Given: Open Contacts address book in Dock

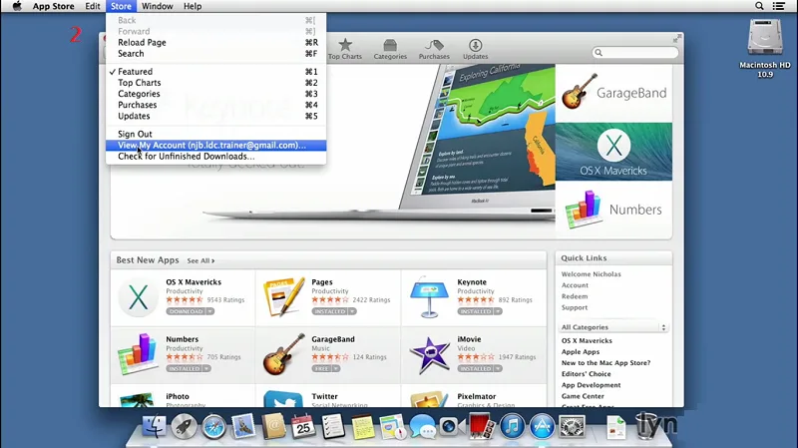Looking at the screenshot, I should [x=273, y=426].
